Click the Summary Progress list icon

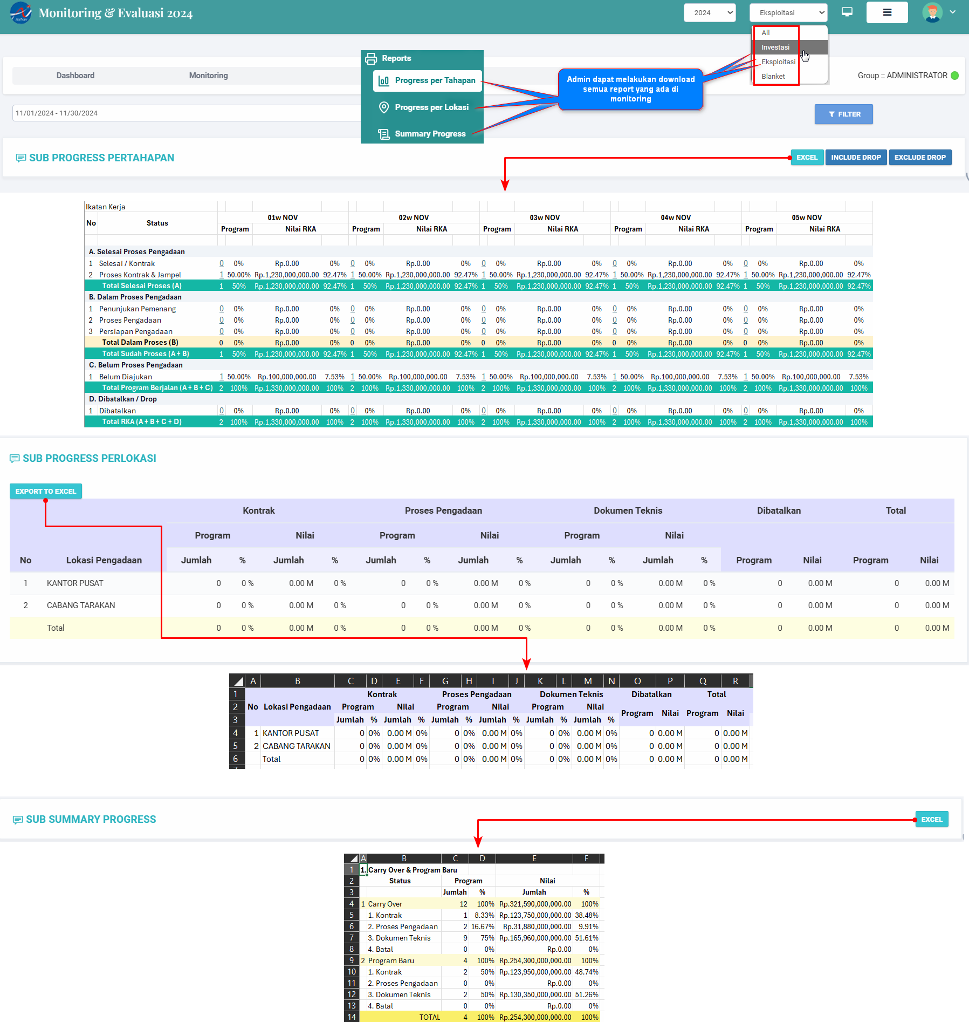coord(384,134)
